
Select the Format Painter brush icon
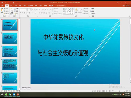(5, 14)
